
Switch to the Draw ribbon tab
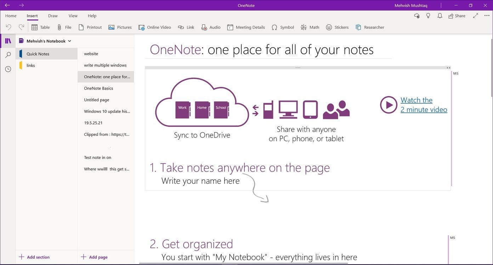(52, 16)
